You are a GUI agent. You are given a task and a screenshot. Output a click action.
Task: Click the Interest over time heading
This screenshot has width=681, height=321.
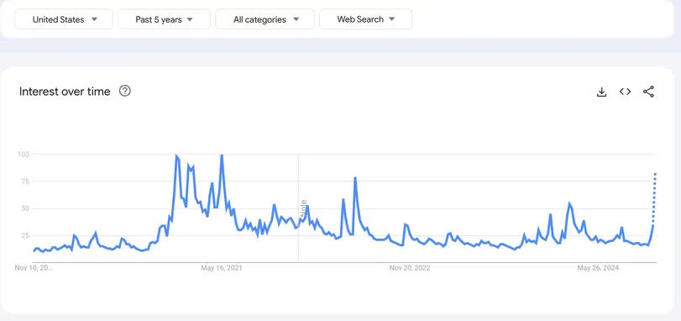65,92
